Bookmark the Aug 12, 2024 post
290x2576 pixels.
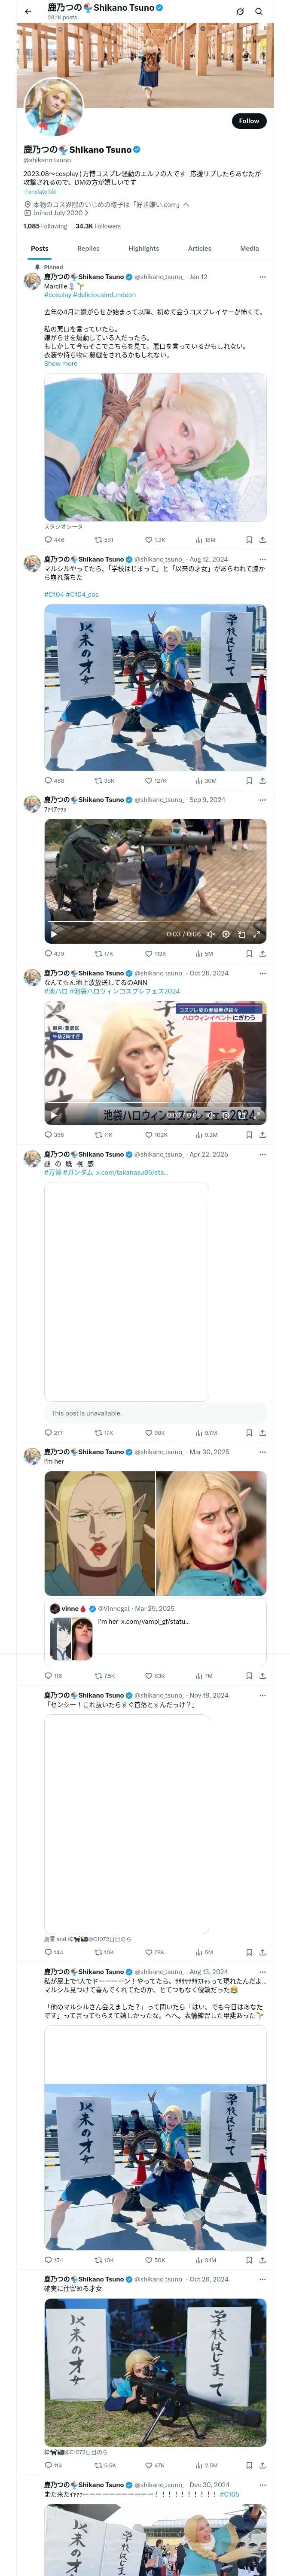249,780
